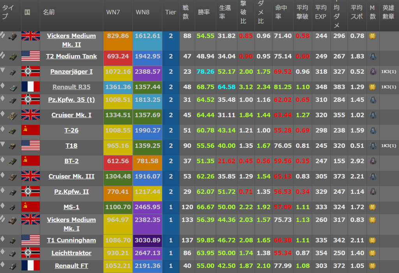Open the T2 Medium Tank link

[x=71, y=56]
